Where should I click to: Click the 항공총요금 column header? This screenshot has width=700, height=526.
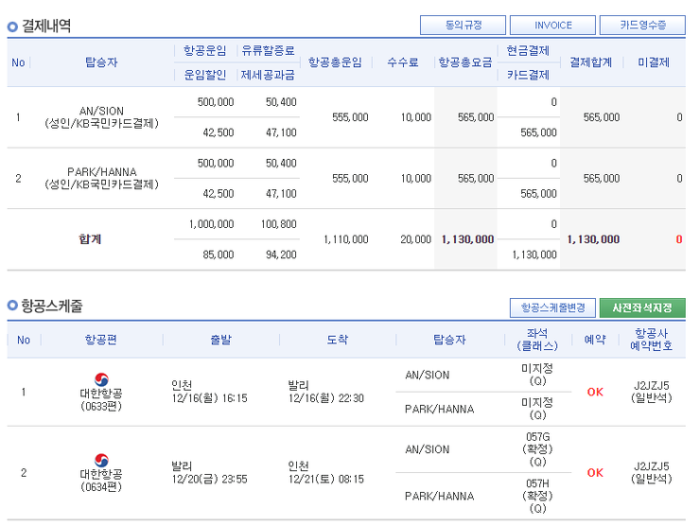coord(464,62)
